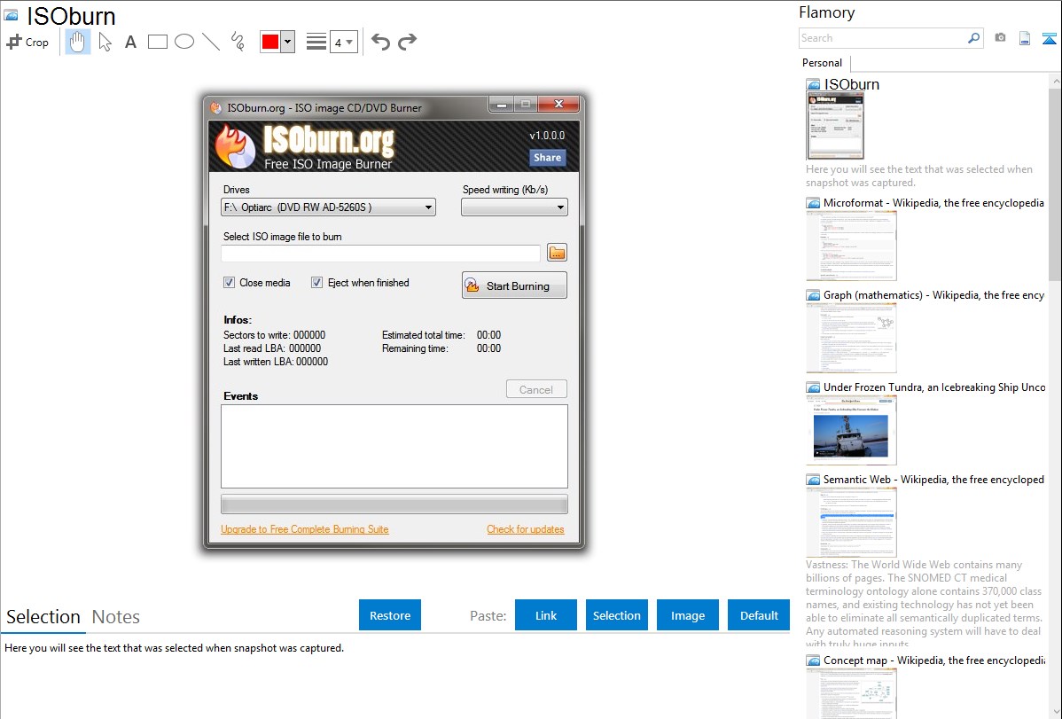The width and height of the screenshot is (1062, 719).
Task: Select the Crop tool
Action: 27,42
